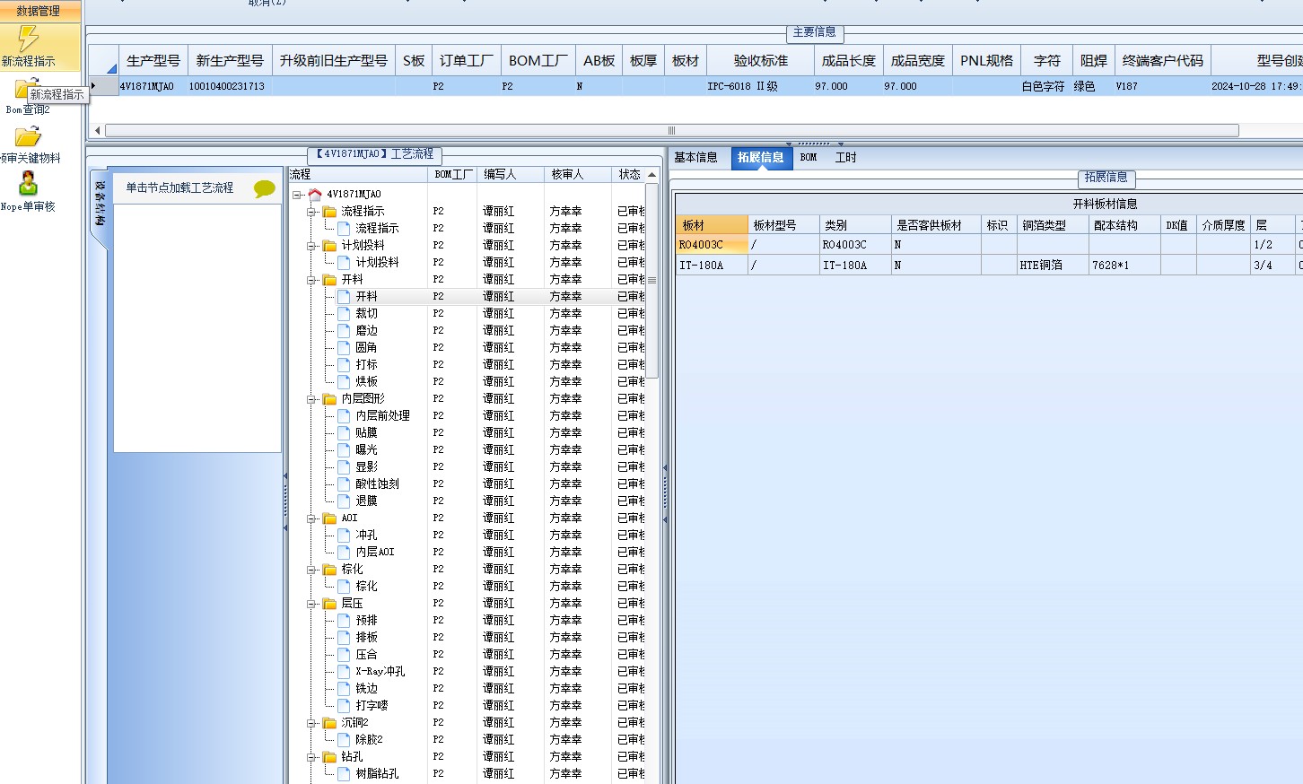
Task: Switch to the BOM tab
Action: pos(809,157)
